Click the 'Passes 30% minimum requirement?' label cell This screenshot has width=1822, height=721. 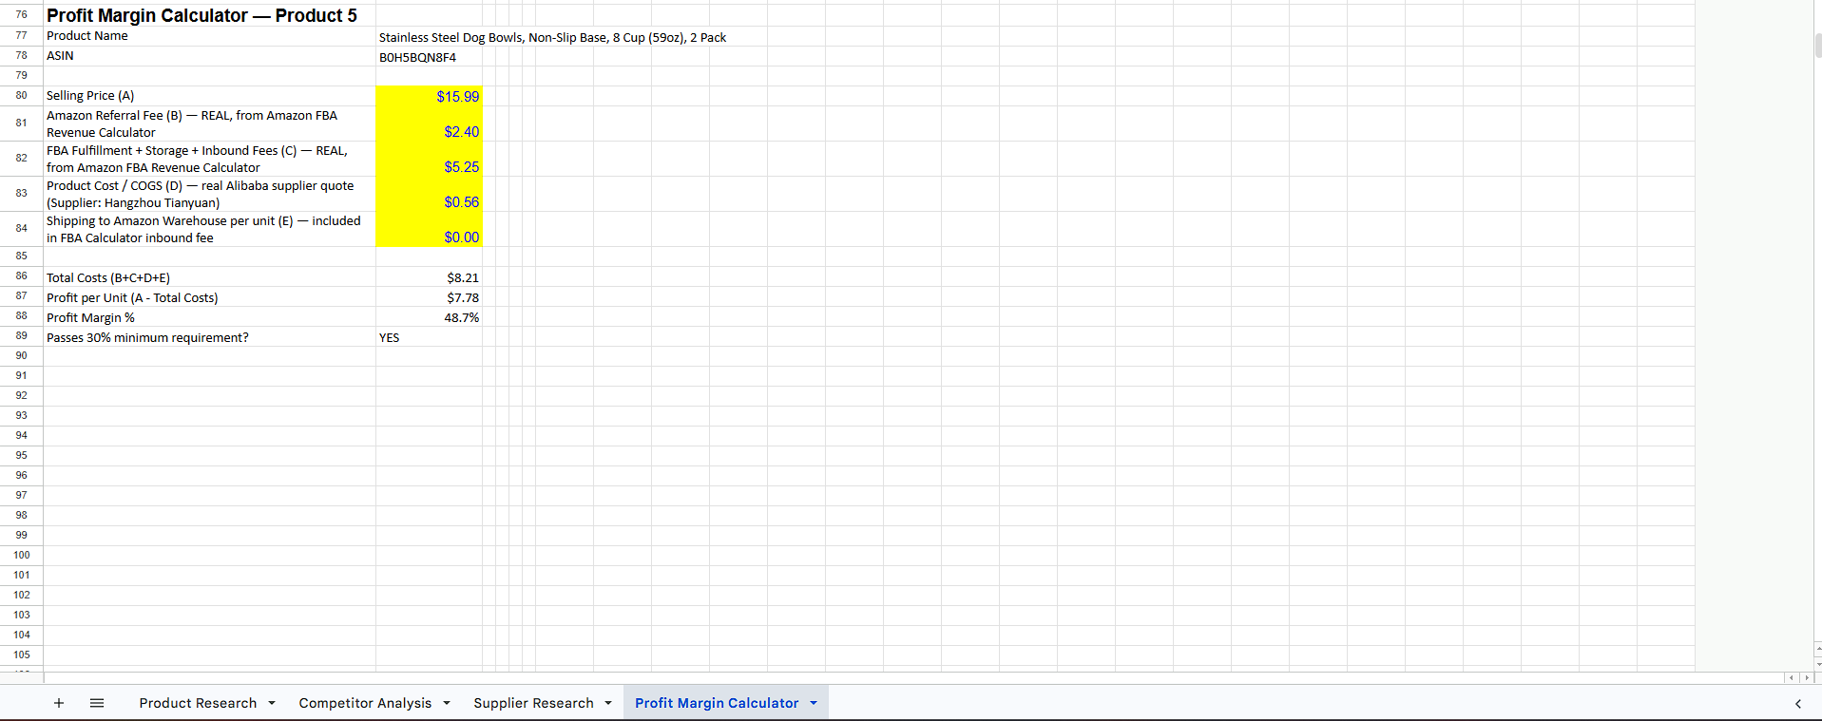click(x=209, y=337)
